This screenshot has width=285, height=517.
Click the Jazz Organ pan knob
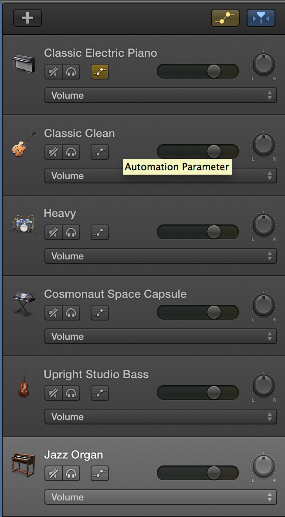coord(264,465)
